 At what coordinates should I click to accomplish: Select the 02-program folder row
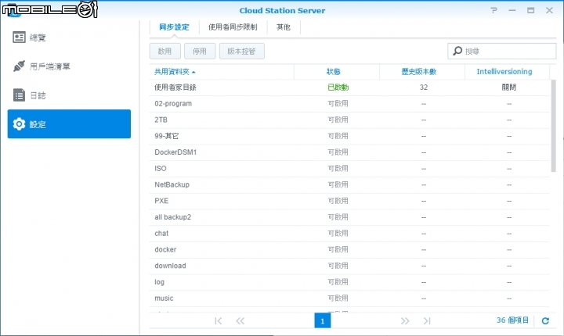349,104
